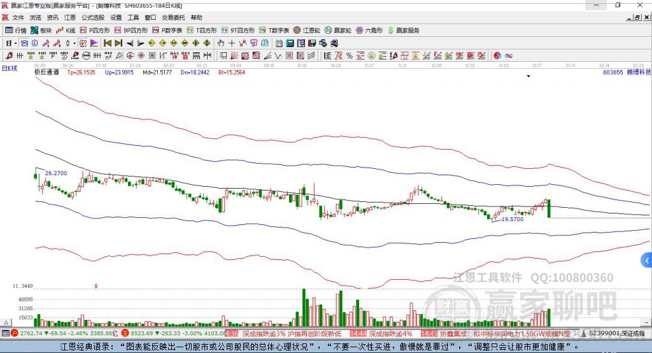Open the 9T四方形 tool
This screenshot has width=652, height=353.
click(x=238, y=31)
